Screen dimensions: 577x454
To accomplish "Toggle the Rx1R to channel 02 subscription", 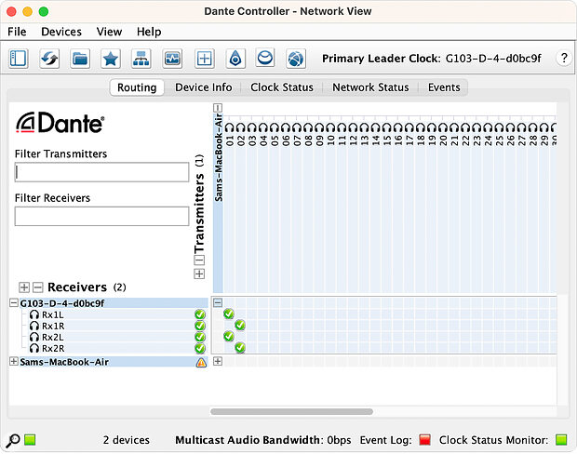I will (x=240, y=325).
